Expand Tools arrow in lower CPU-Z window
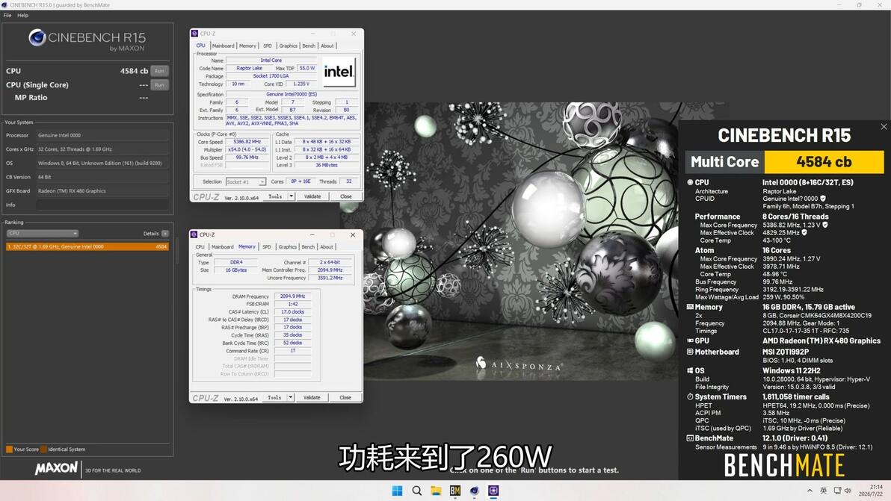The height and width of the screenshot is (501, 891). pos(290,398)
